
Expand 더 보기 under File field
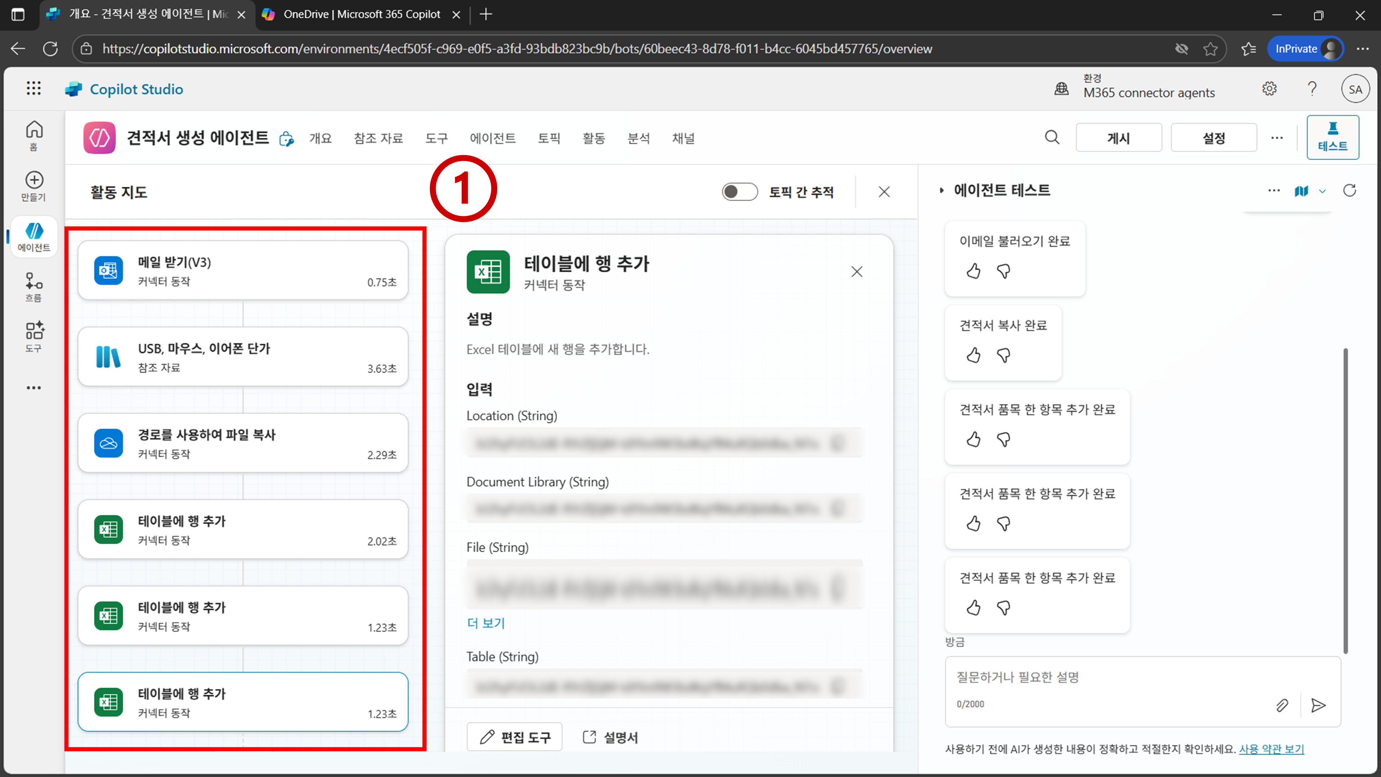tap(486, 623)
